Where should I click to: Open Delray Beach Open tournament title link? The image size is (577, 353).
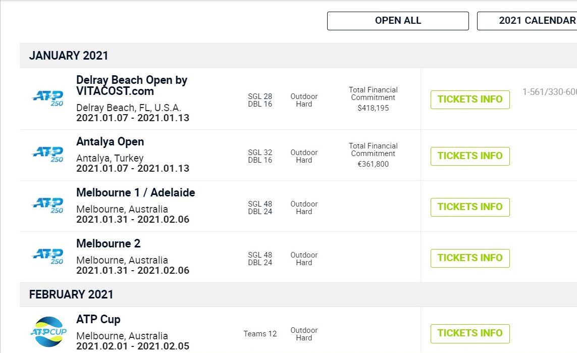tap(132, 86)
